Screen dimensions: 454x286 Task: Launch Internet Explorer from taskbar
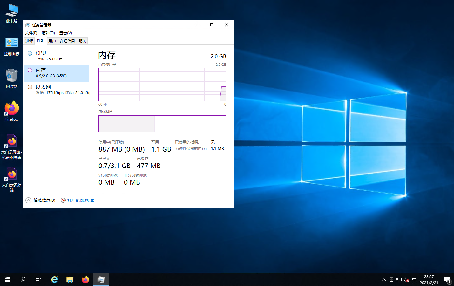click(x=54, y=280)
